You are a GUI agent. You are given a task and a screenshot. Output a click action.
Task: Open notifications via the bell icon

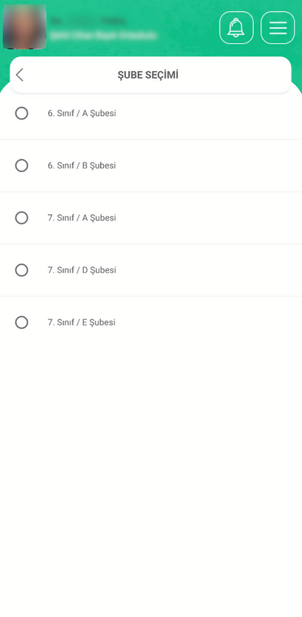click(236, 27)
